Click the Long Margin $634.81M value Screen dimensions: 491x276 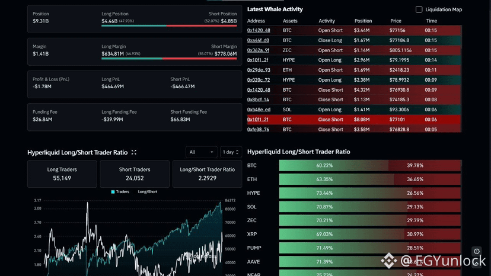113,54
